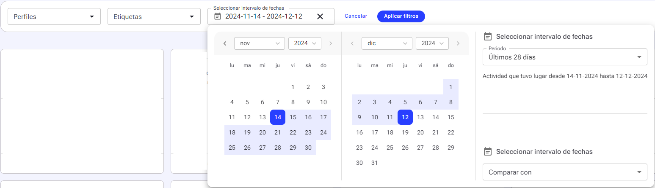The height and width of the screenshot is (188, 655).
Task: Select December 12 in the calendar
Action: pyautogui.click(x=405, y=117)
